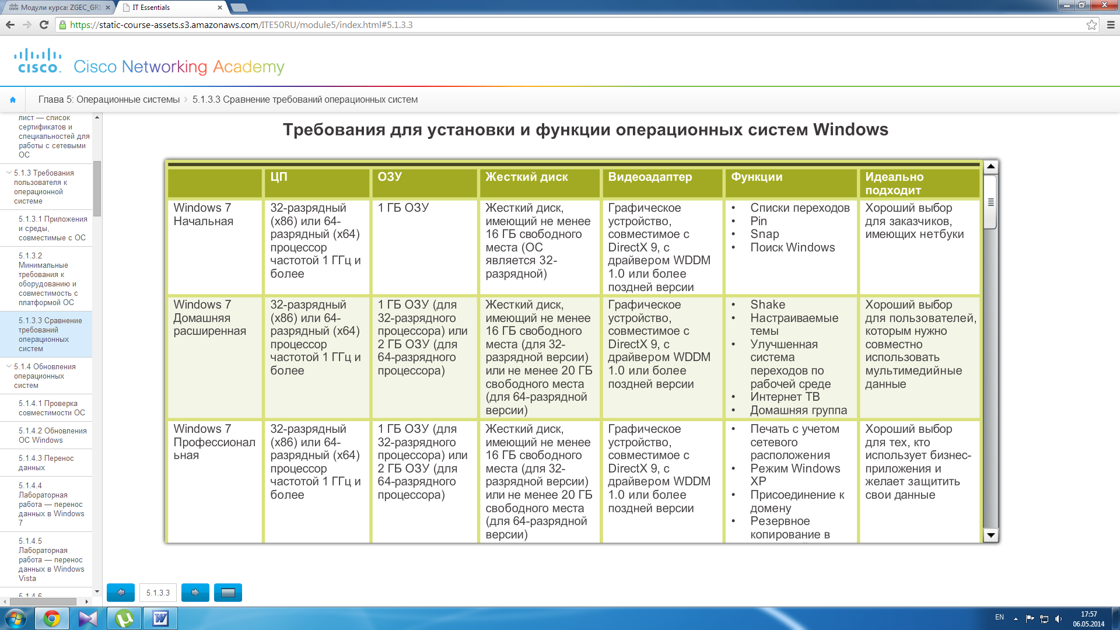Open Chrome from the taskbar
This screenshot has width=1120, height=630.
tap(52, 618)
